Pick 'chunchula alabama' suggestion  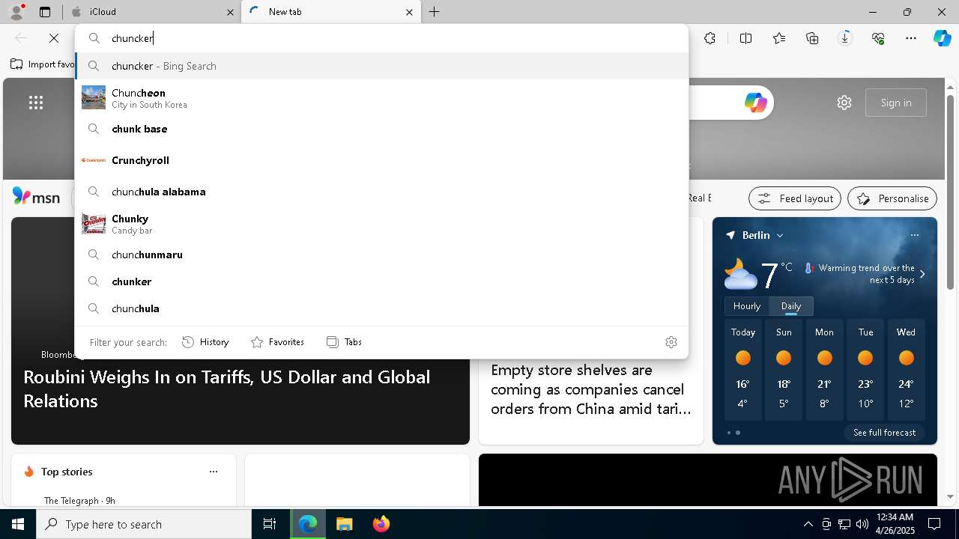(381, 192)
